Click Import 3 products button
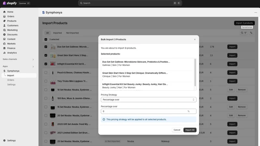 tap(244, 23)
